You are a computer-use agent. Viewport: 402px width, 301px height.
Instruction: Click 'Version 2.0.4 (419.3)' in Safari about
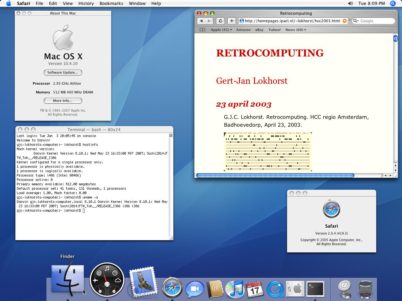pos(331,233)
